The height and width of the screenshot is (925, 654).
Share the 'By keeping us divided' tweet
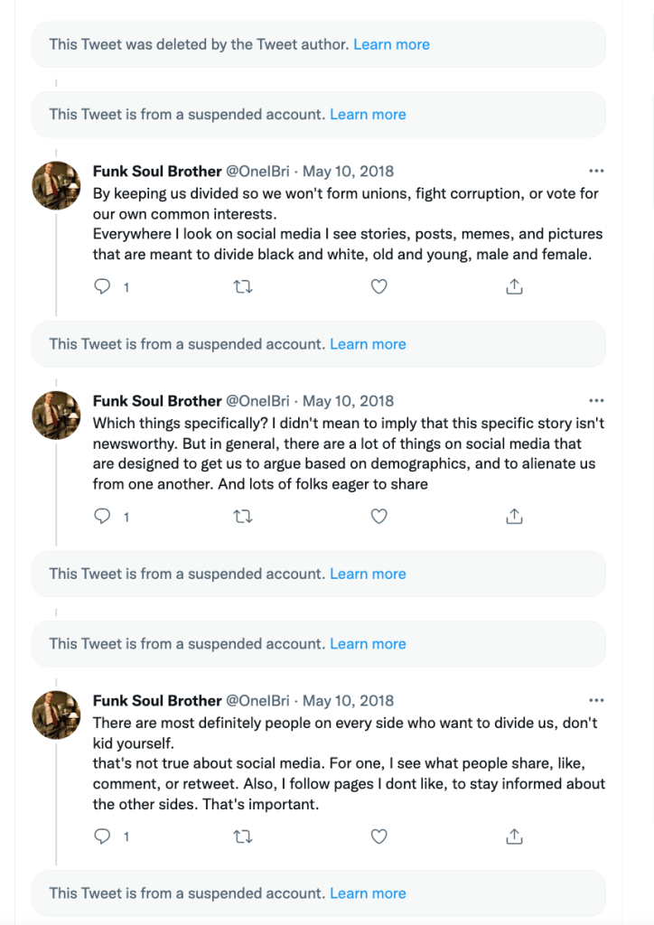point(514,287)
